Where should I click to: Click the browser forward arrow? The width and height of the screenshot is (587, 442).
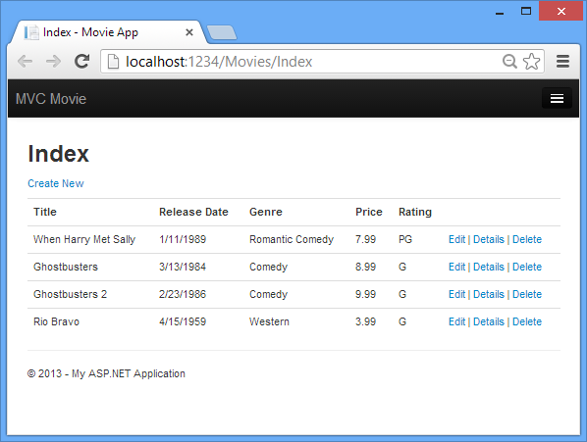pos(53,62)
